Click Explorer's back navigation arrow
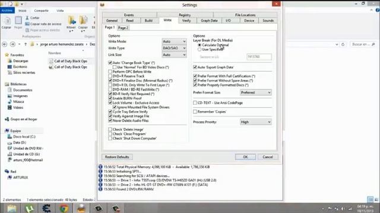This screenshot has width=380, height=213. pyautogui.click(x=4, y=44)
